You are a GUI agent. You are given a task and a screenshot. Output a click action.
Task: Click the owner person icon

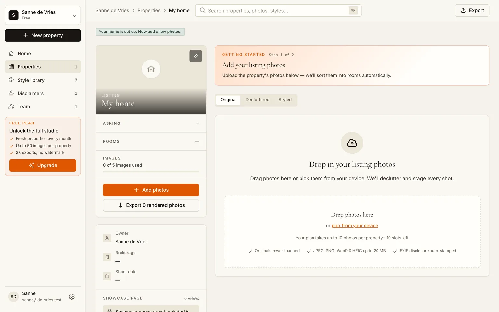(x=107, y=238)
